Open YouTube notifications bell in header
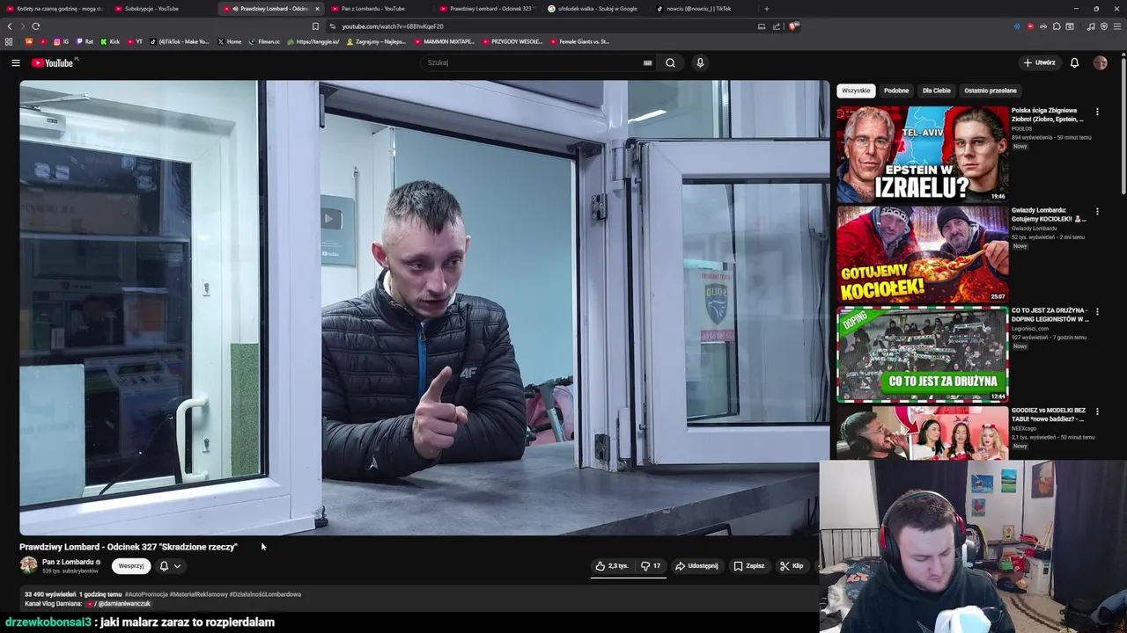 pyautogui.click(x=1074, y=62)
